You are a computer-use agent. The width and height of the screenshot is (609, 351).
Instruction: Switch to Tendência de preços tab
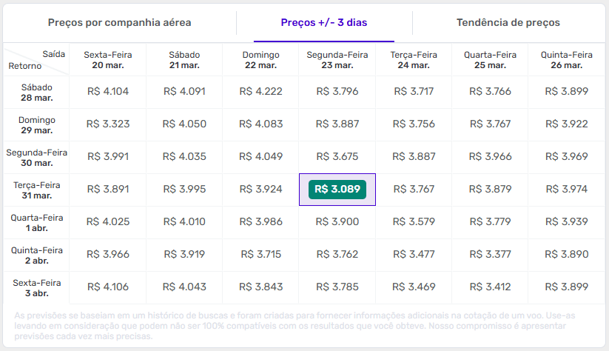click(508, 23)
